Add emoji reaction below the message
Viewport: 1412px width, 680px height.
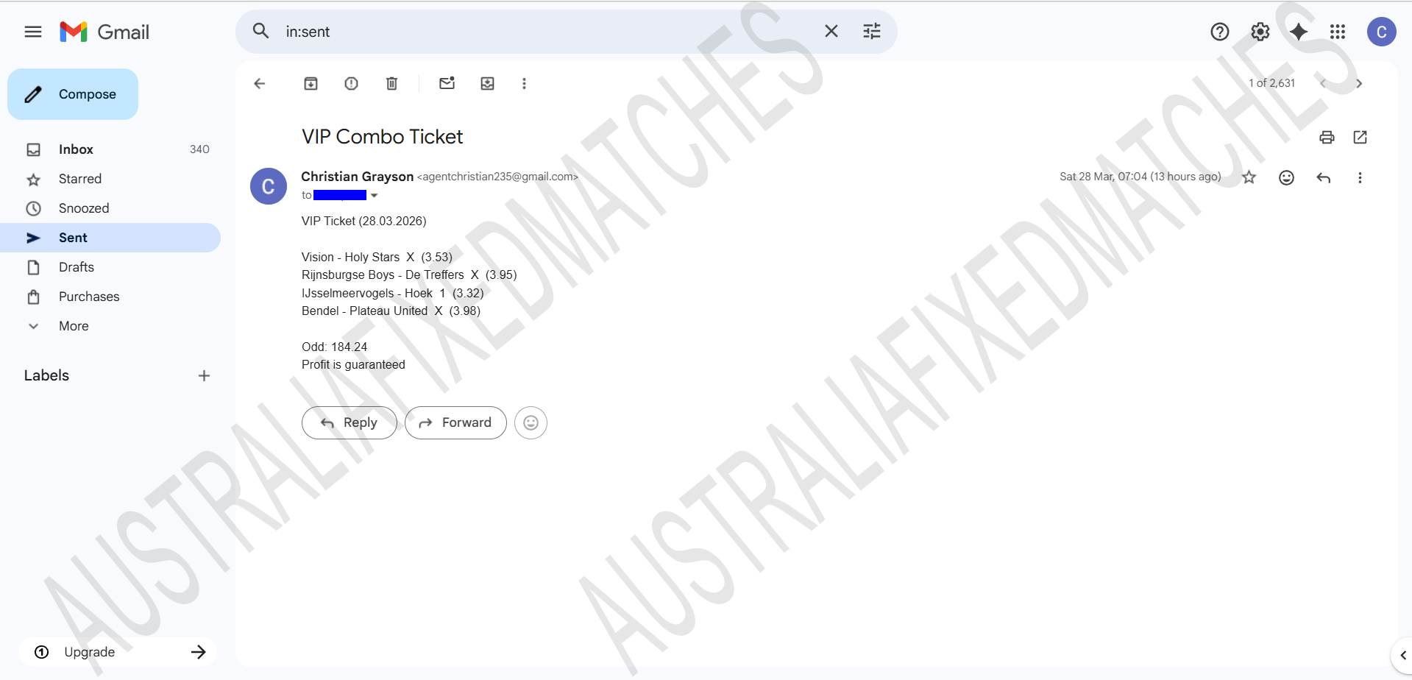(531, 422)
